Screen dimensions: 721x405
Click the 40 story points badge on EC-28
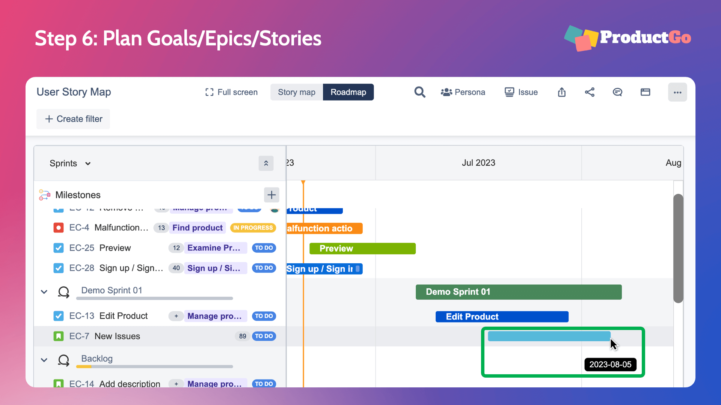point(176,268)
